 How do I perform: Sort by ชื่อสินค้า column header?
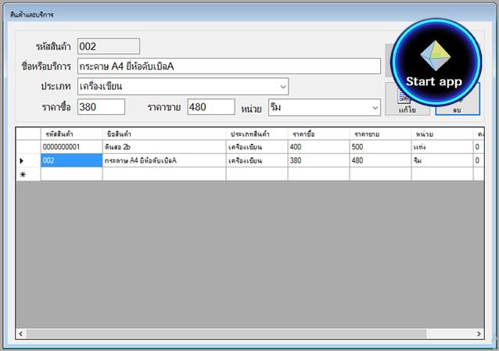tap(164, 134)
